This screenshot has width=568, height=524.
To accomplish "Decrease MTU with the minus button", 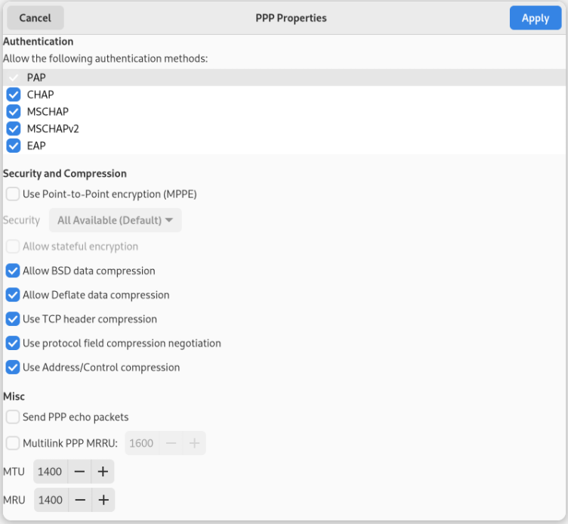I will point(79,472).
